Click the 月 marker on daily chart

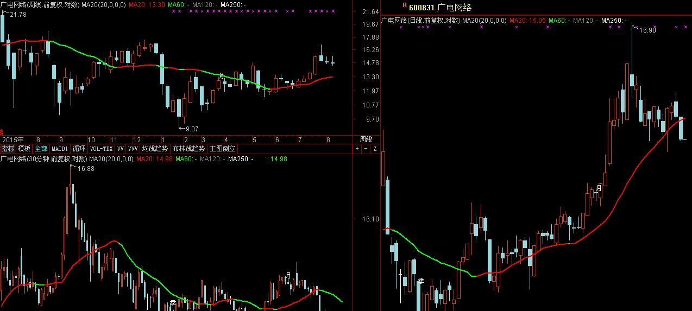(x=599, y=188)
